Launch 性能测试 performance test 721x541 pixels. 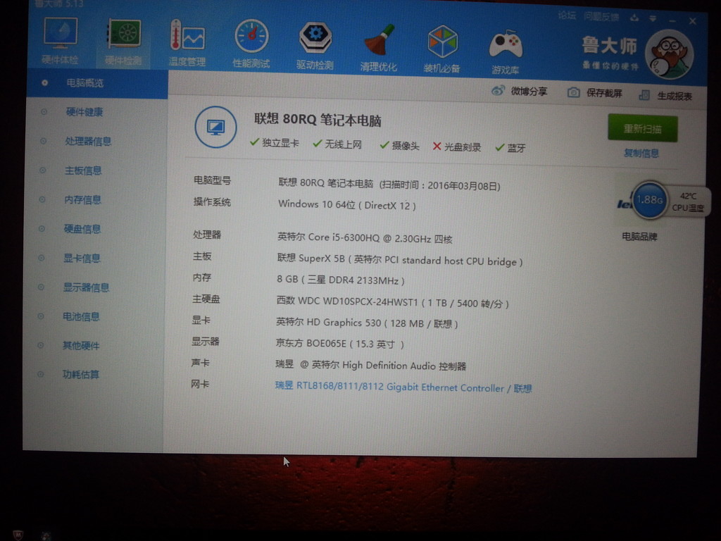point(251,44)
